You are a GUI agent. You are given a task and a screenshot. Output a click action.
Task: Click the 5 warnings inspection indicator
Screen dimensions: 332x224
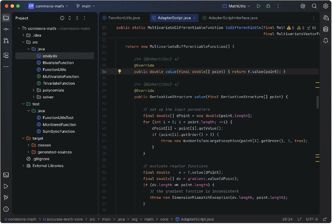pos(290,27)
